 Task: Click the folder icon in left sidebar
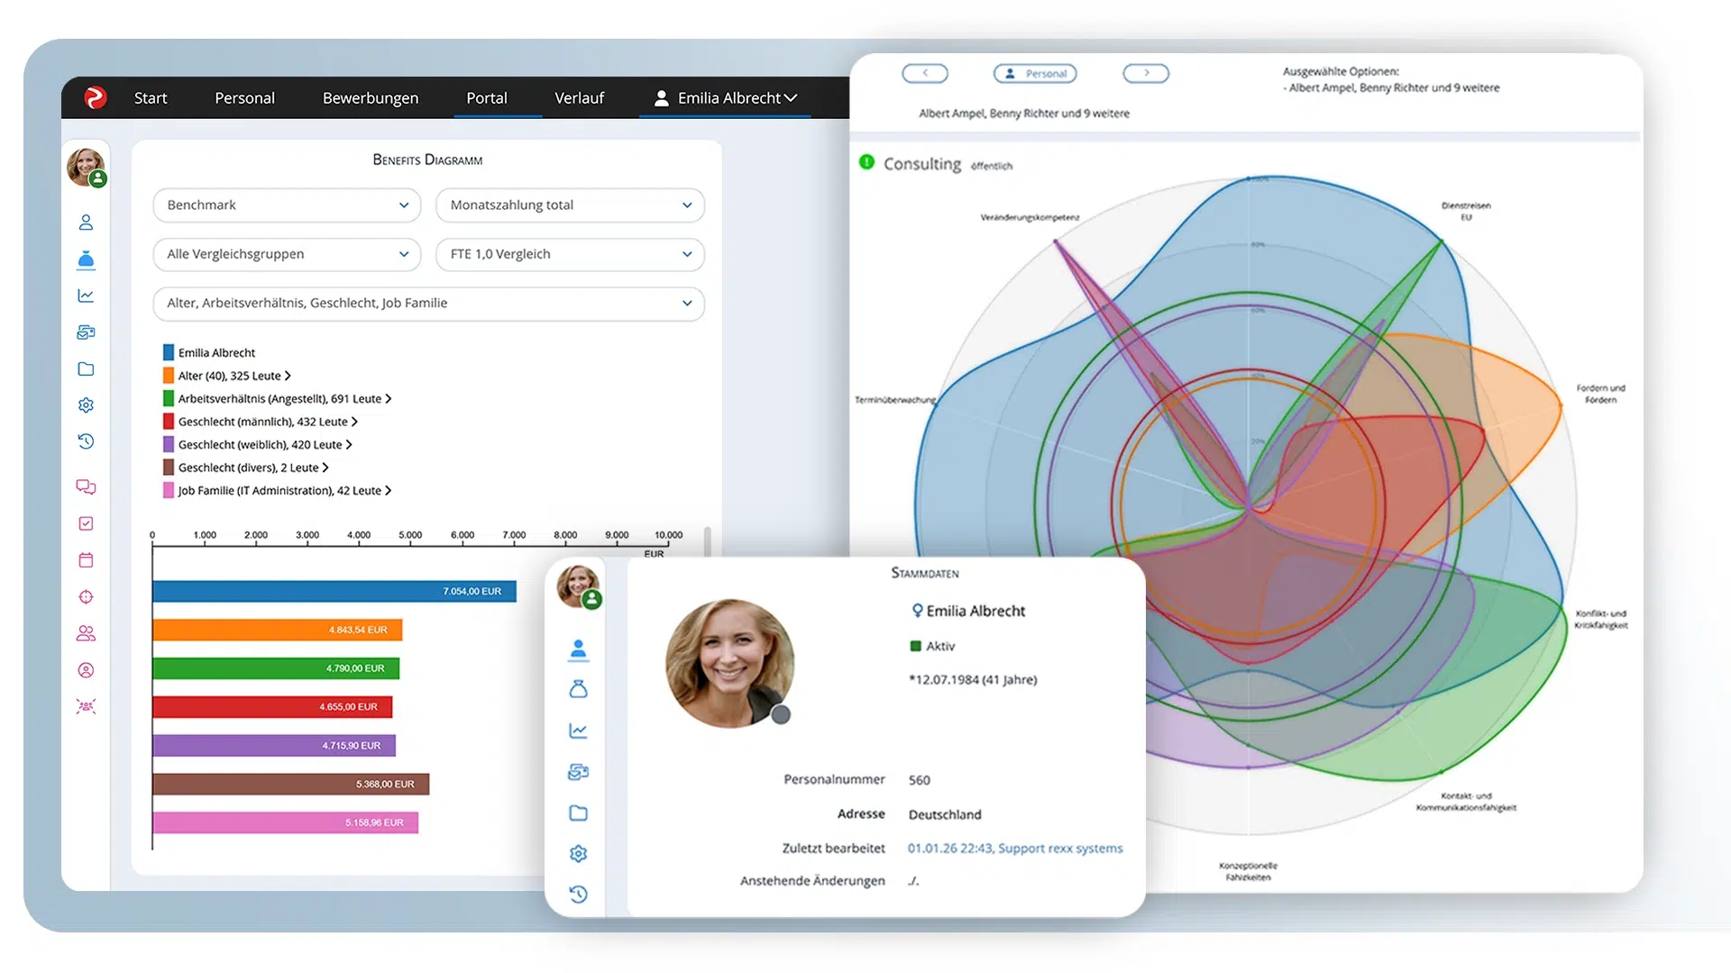coord(86,368)
